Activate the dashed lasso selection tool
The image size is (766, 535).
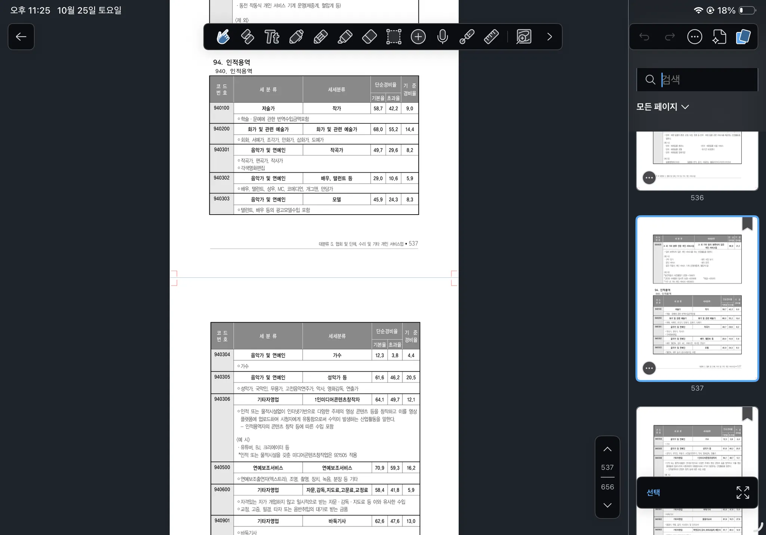[x=394, y=37]
